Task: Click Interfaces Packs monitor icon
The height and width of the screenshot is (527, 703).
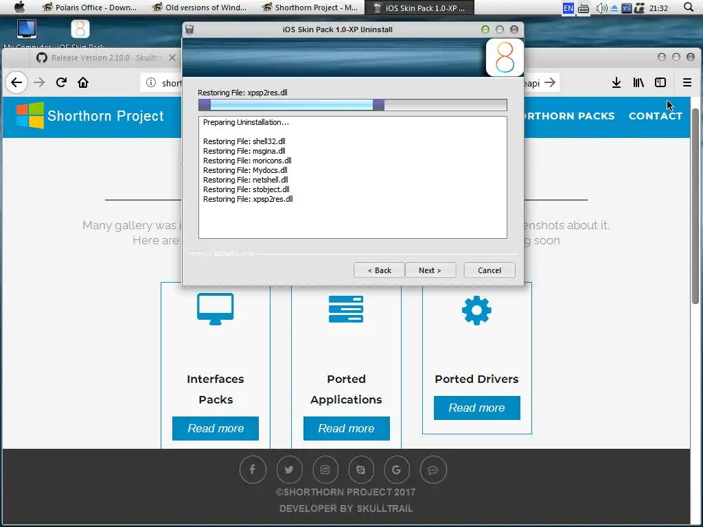Action: coord(215,309)
